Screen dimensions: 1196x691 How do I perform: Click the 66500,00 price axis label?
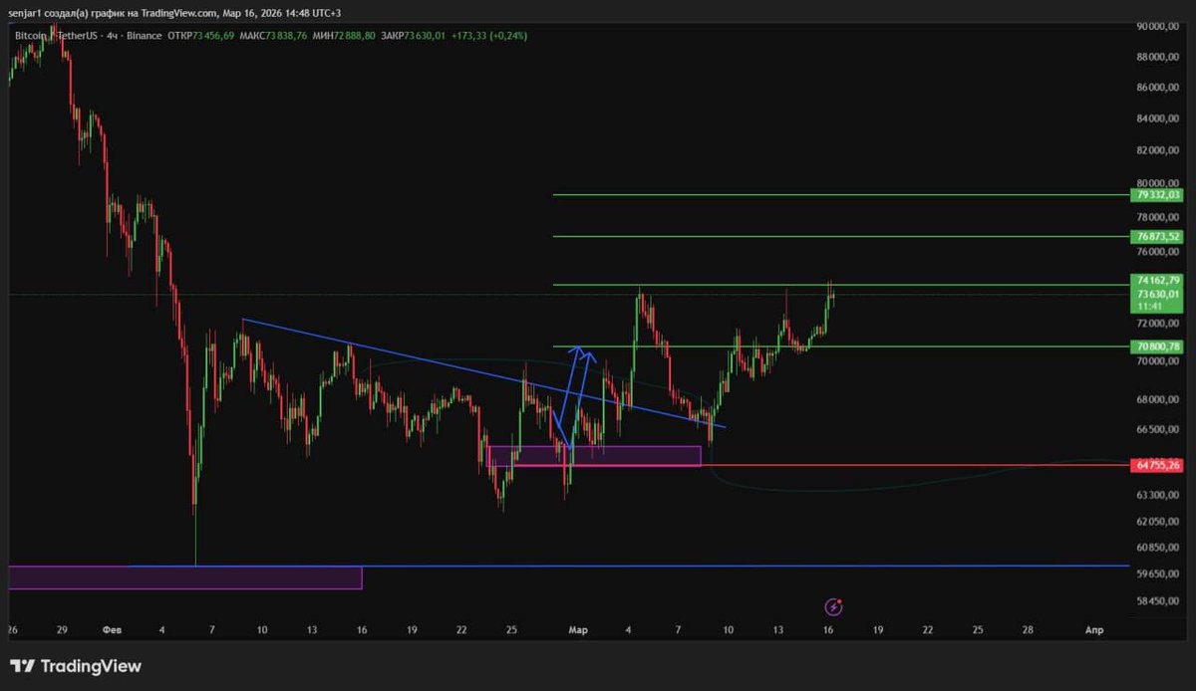(x=1158, y=429)
